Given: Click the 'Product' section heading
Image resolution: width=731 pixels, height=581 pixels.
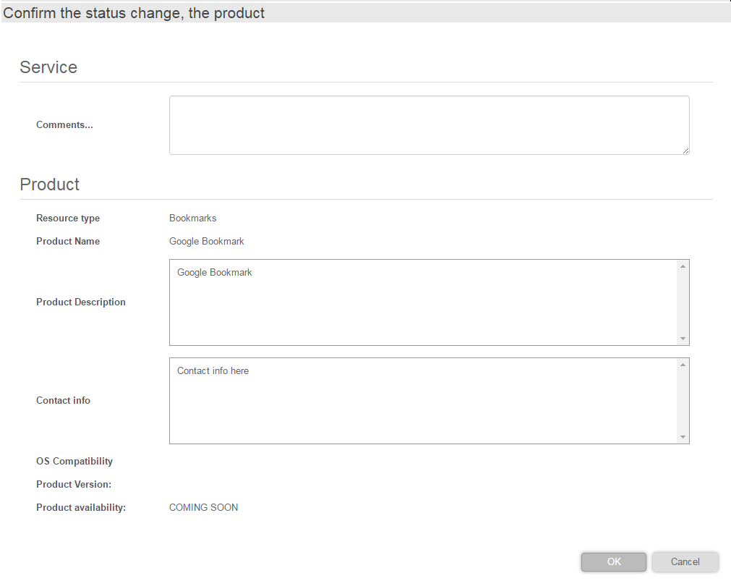Looking at the screenshot, I should [x=49, y=185].
